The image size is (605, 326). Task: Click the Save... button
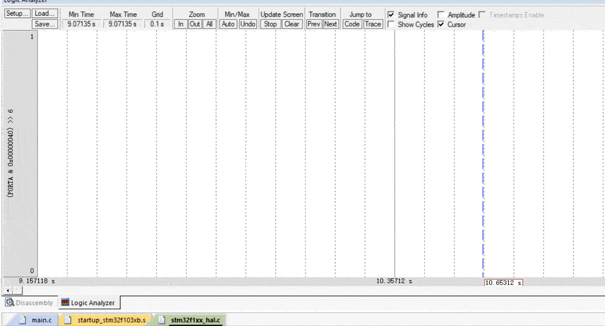click(x=45, y=24)
